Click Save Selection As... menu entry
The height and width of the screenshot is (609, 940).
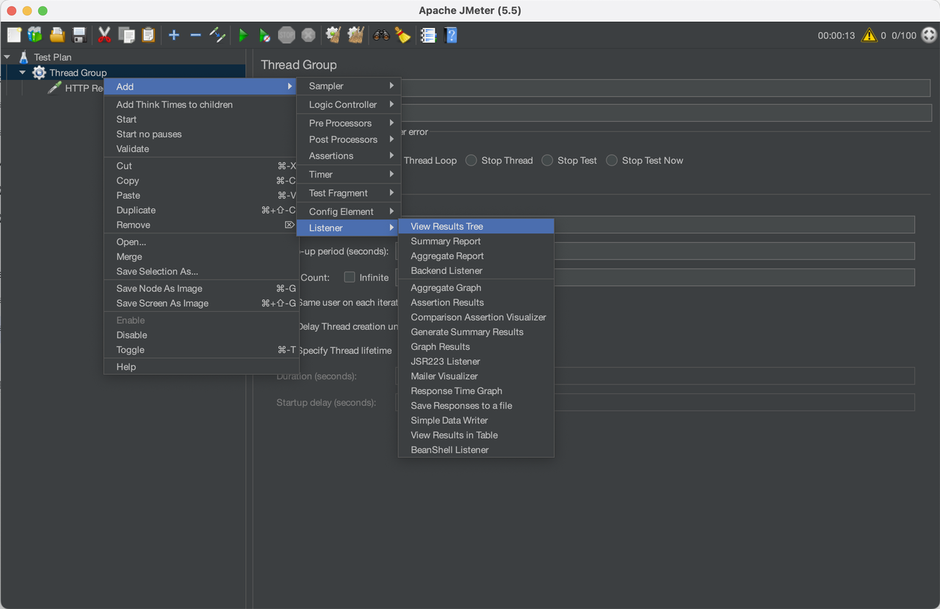200,271
